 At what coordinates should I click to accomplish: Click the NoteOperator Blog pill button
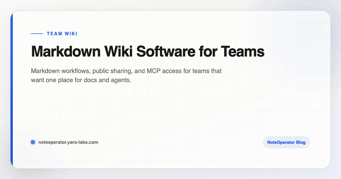coord(286,142)
